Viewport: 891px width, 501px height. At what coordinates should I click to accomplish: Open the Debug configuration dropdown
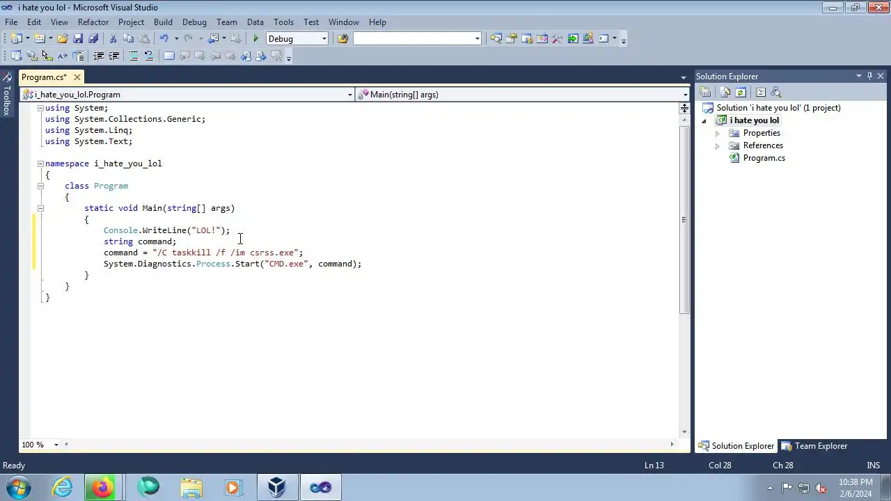(324, 39)
